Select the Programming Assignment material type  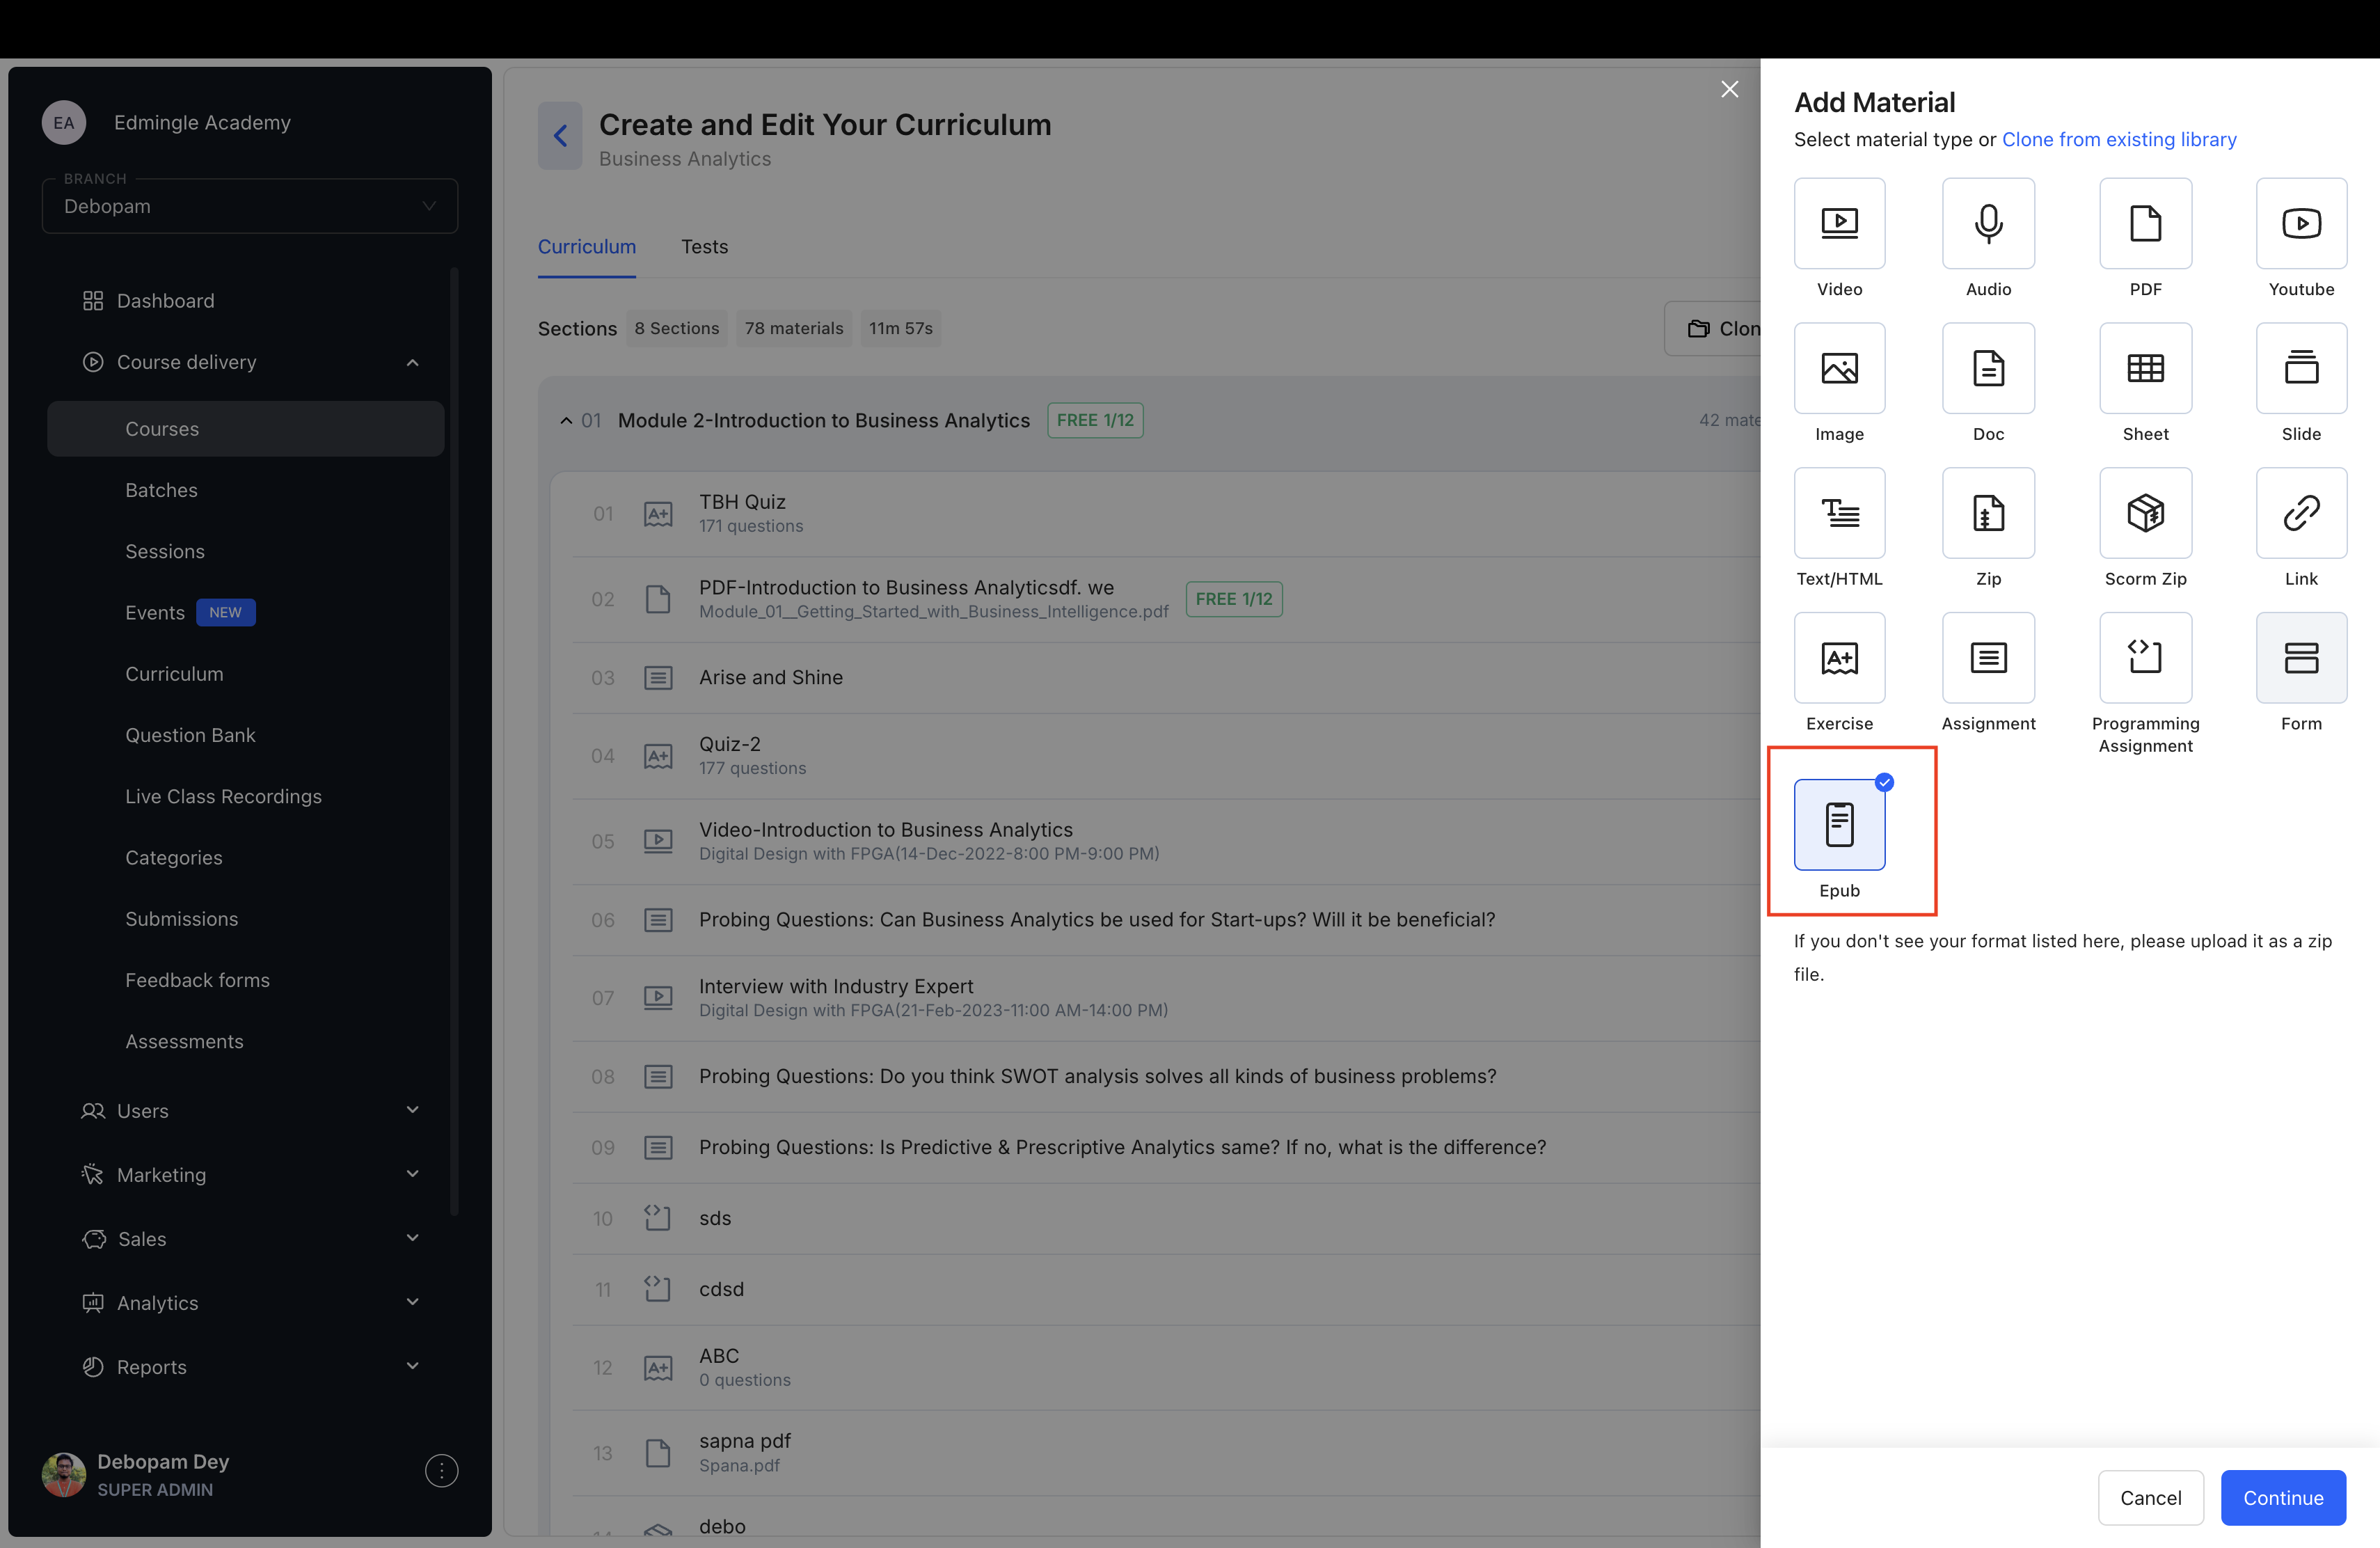[x=2145, y=657]
